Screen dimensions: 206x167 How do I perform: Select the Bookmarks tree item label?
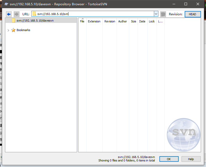click(23, 30)
